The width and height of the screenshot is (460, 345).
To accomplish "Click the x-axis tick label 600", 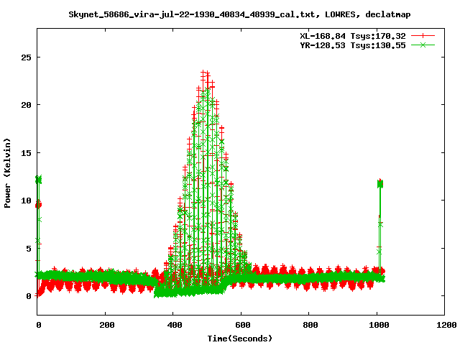I will [243, 325].
